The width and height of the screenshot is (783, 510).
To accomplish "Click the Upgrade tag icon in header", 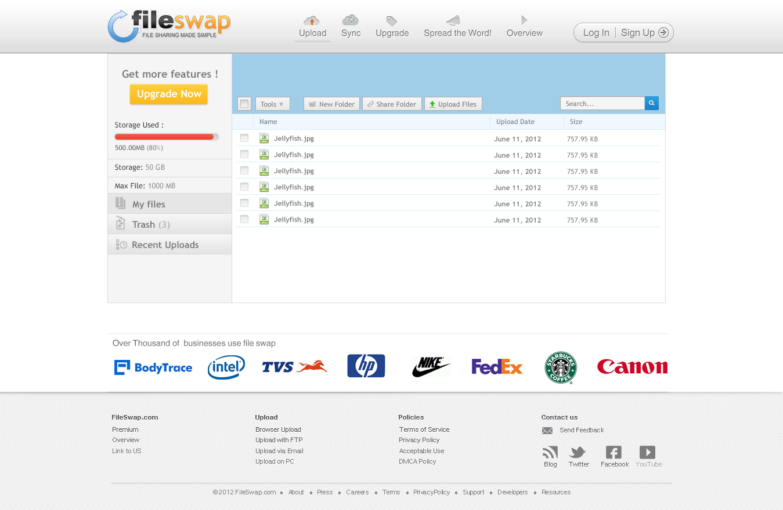I will click(392, 21).
